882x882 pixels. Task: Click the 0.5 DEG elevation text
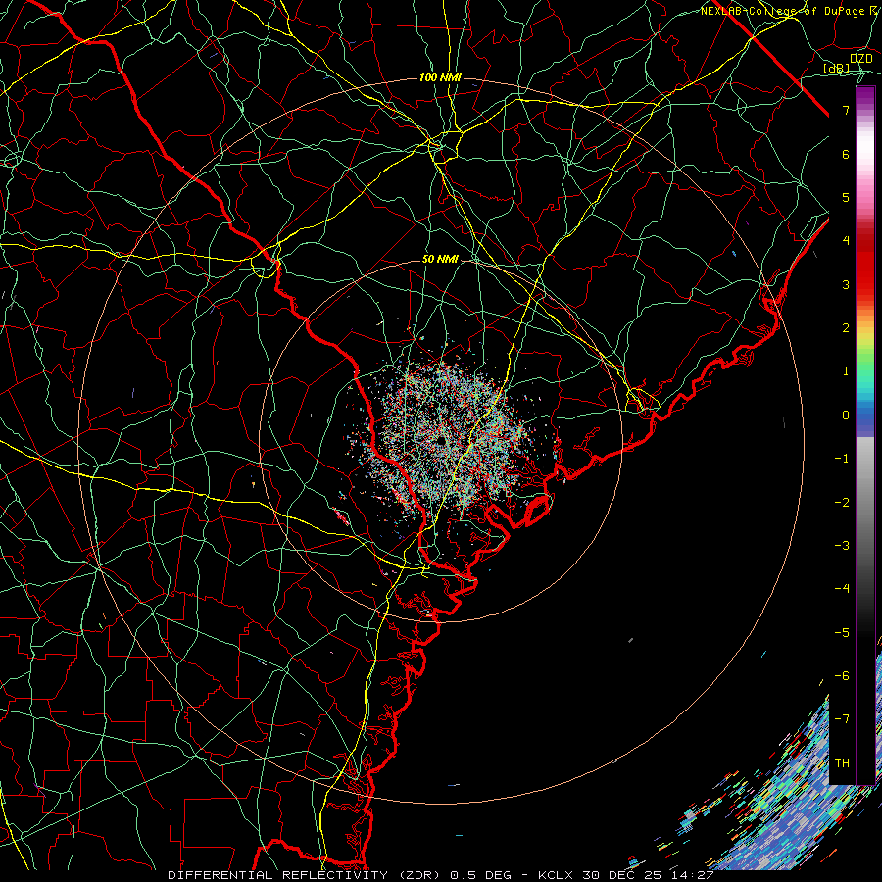(480, 875)
